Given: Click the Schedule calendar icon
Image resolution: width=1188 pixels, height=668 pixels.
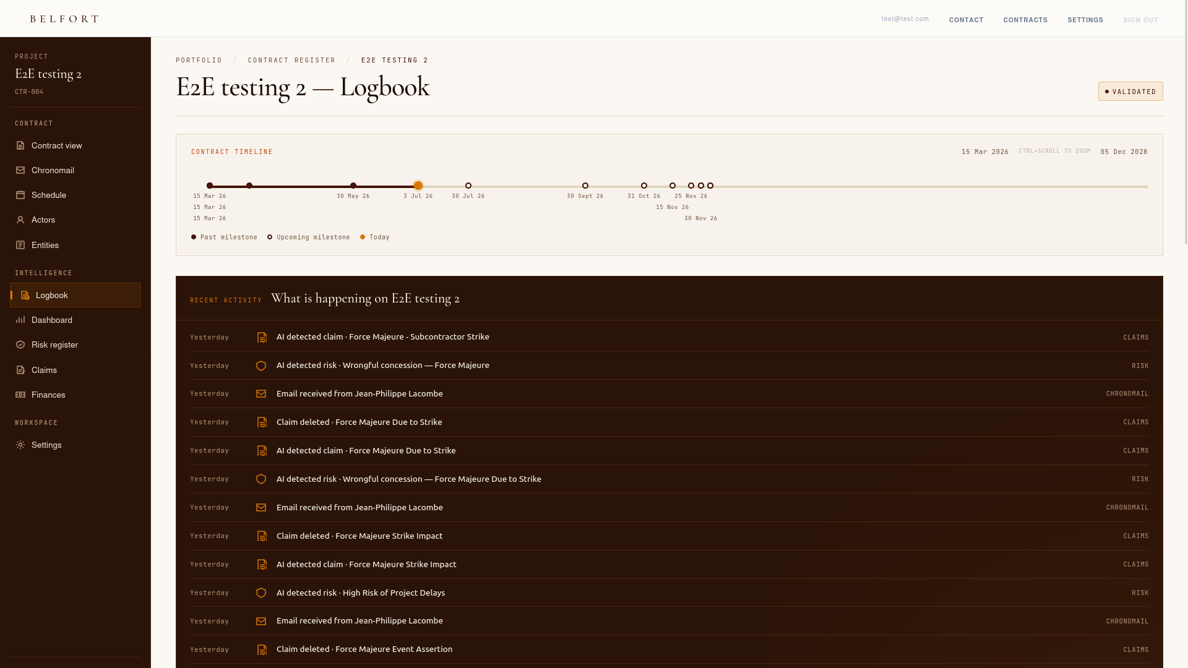Looking at the screenshot, I should pos(20,195).
